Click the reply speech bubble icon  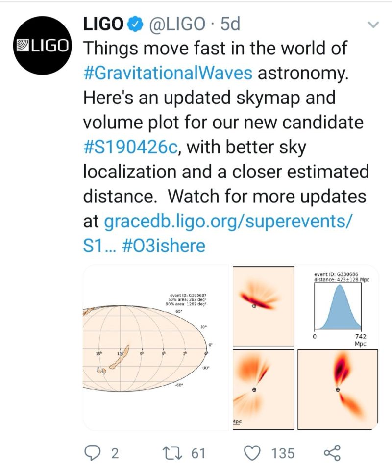click(x=93, y=453)
